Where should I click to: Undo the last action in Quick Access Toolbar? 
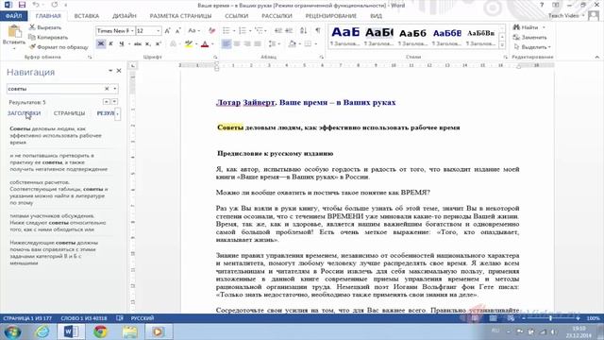(36, 5)
